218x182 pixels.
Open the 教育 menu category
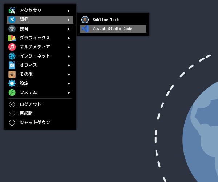(40, 29)
